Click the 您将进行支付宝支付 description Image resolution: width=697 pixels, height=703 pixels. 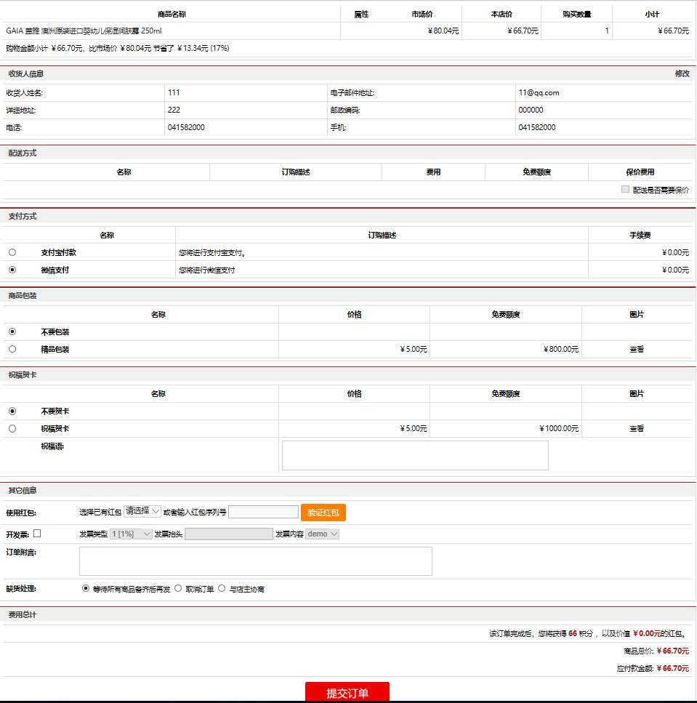click(212, 253)
